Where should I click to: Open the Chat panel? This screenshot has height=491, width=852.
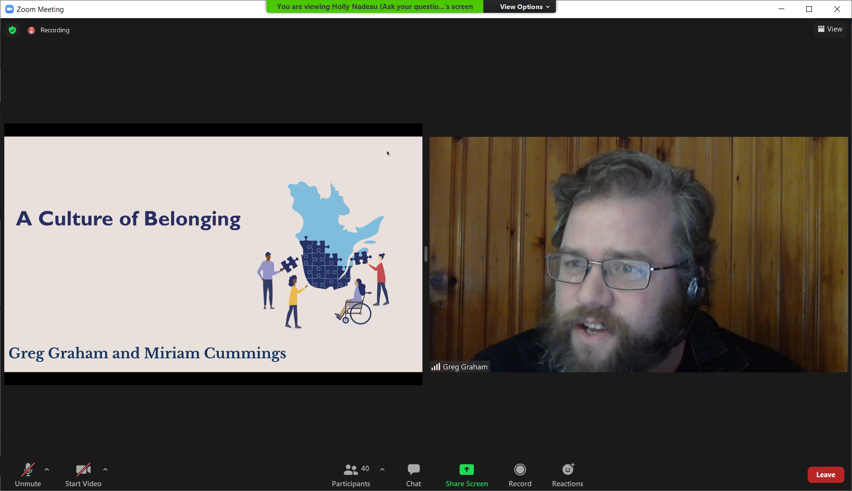[413, 475]
